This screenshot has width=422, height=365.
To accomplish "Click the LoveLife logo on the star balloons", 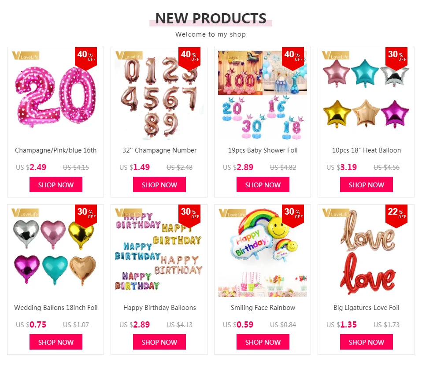I will (x=336, y=56).
